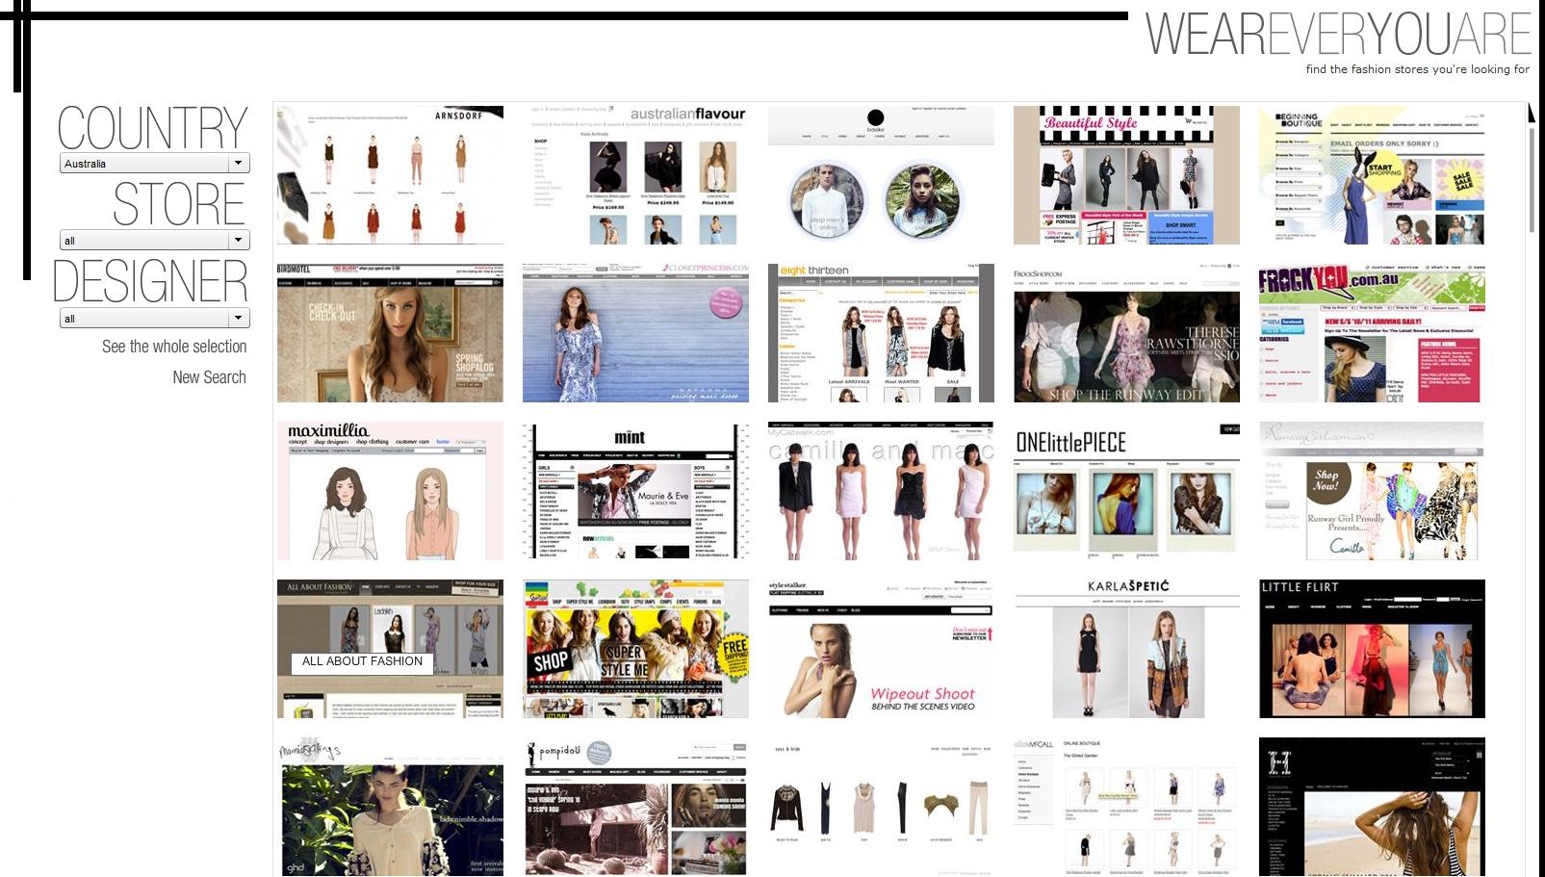Open the Country dropdown showing Australia
The image size is (1545, 877).
(x=154, y=164)
